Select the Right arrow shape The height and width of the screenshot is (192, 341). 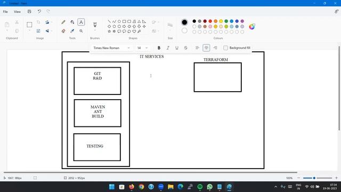[x=124, y=26]
